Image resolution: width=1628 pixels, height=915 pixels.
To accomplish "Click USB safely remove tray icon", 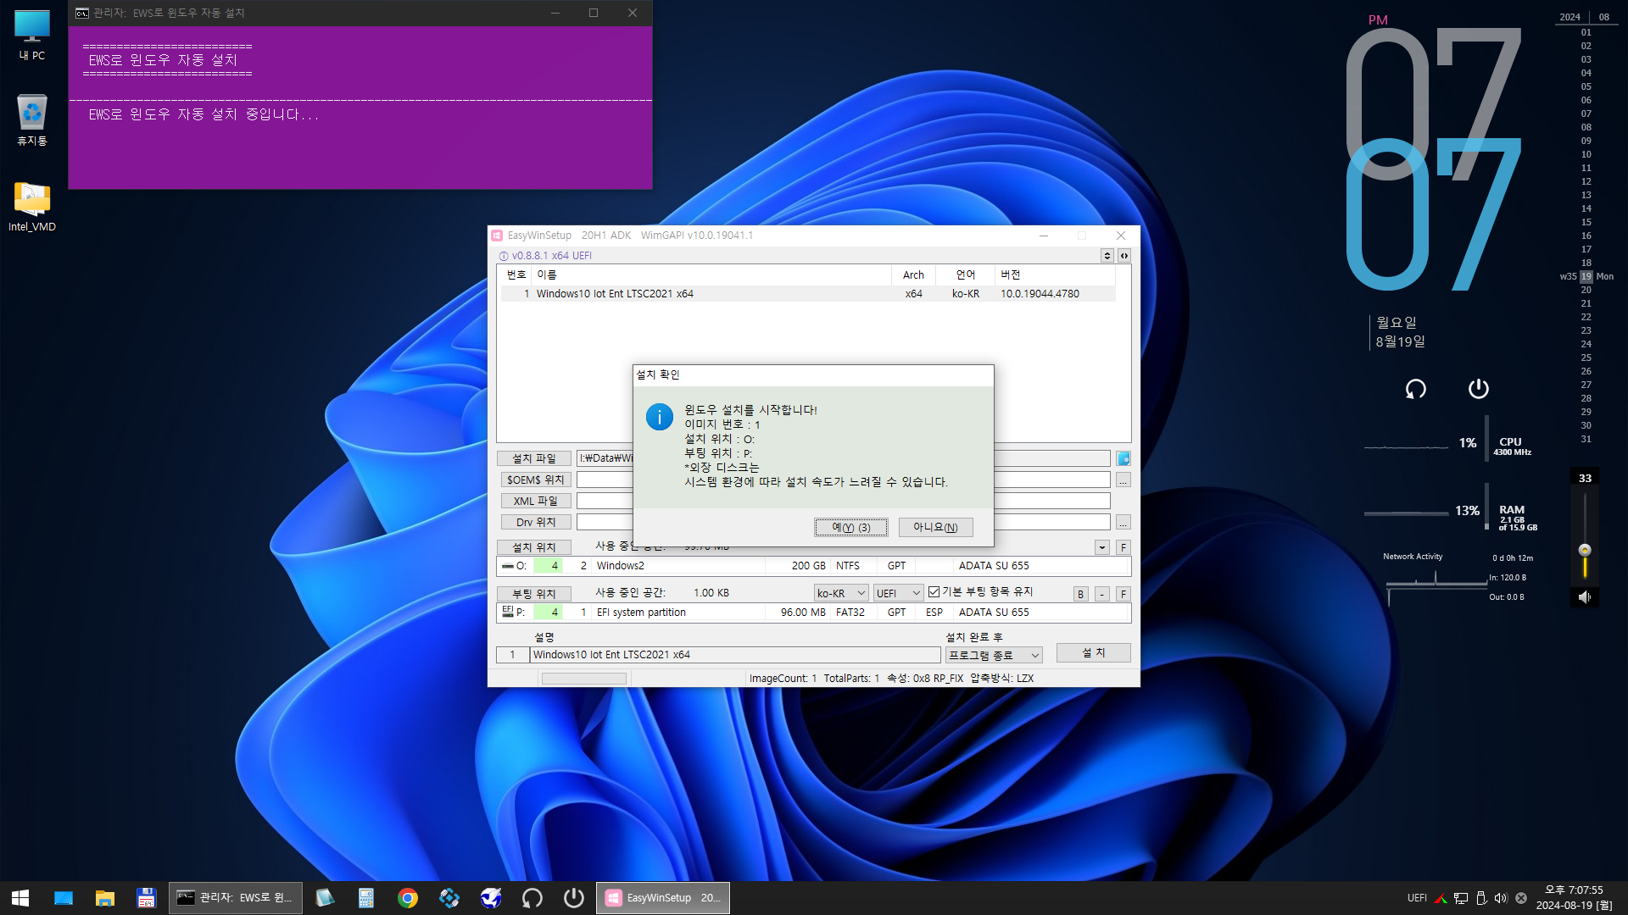I will pyautogui.click(x=1481, y=898).
